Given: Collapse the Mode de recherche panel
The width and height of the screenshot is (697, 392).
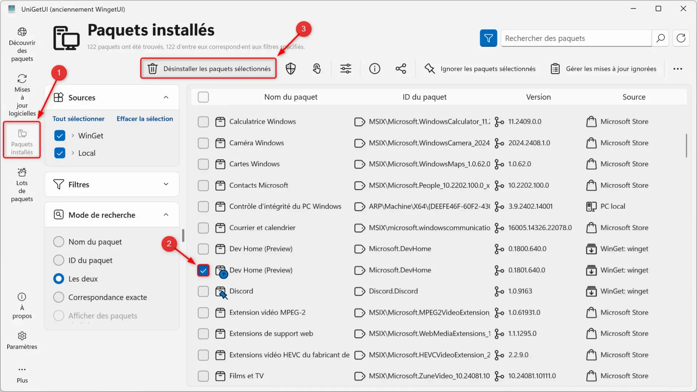Looking at the screenshot, I should 166,215.
